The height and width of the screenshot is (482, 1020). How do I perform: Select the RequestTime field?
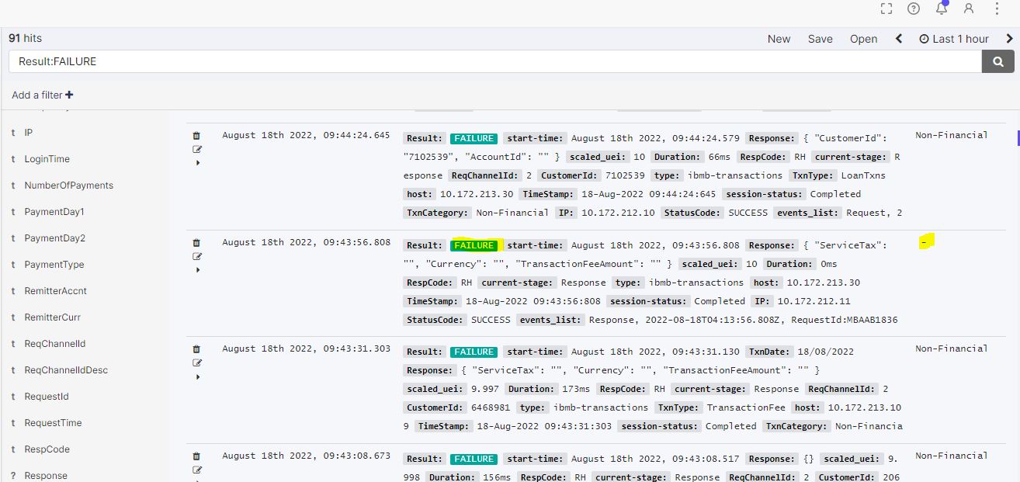(x=53, y=423)
